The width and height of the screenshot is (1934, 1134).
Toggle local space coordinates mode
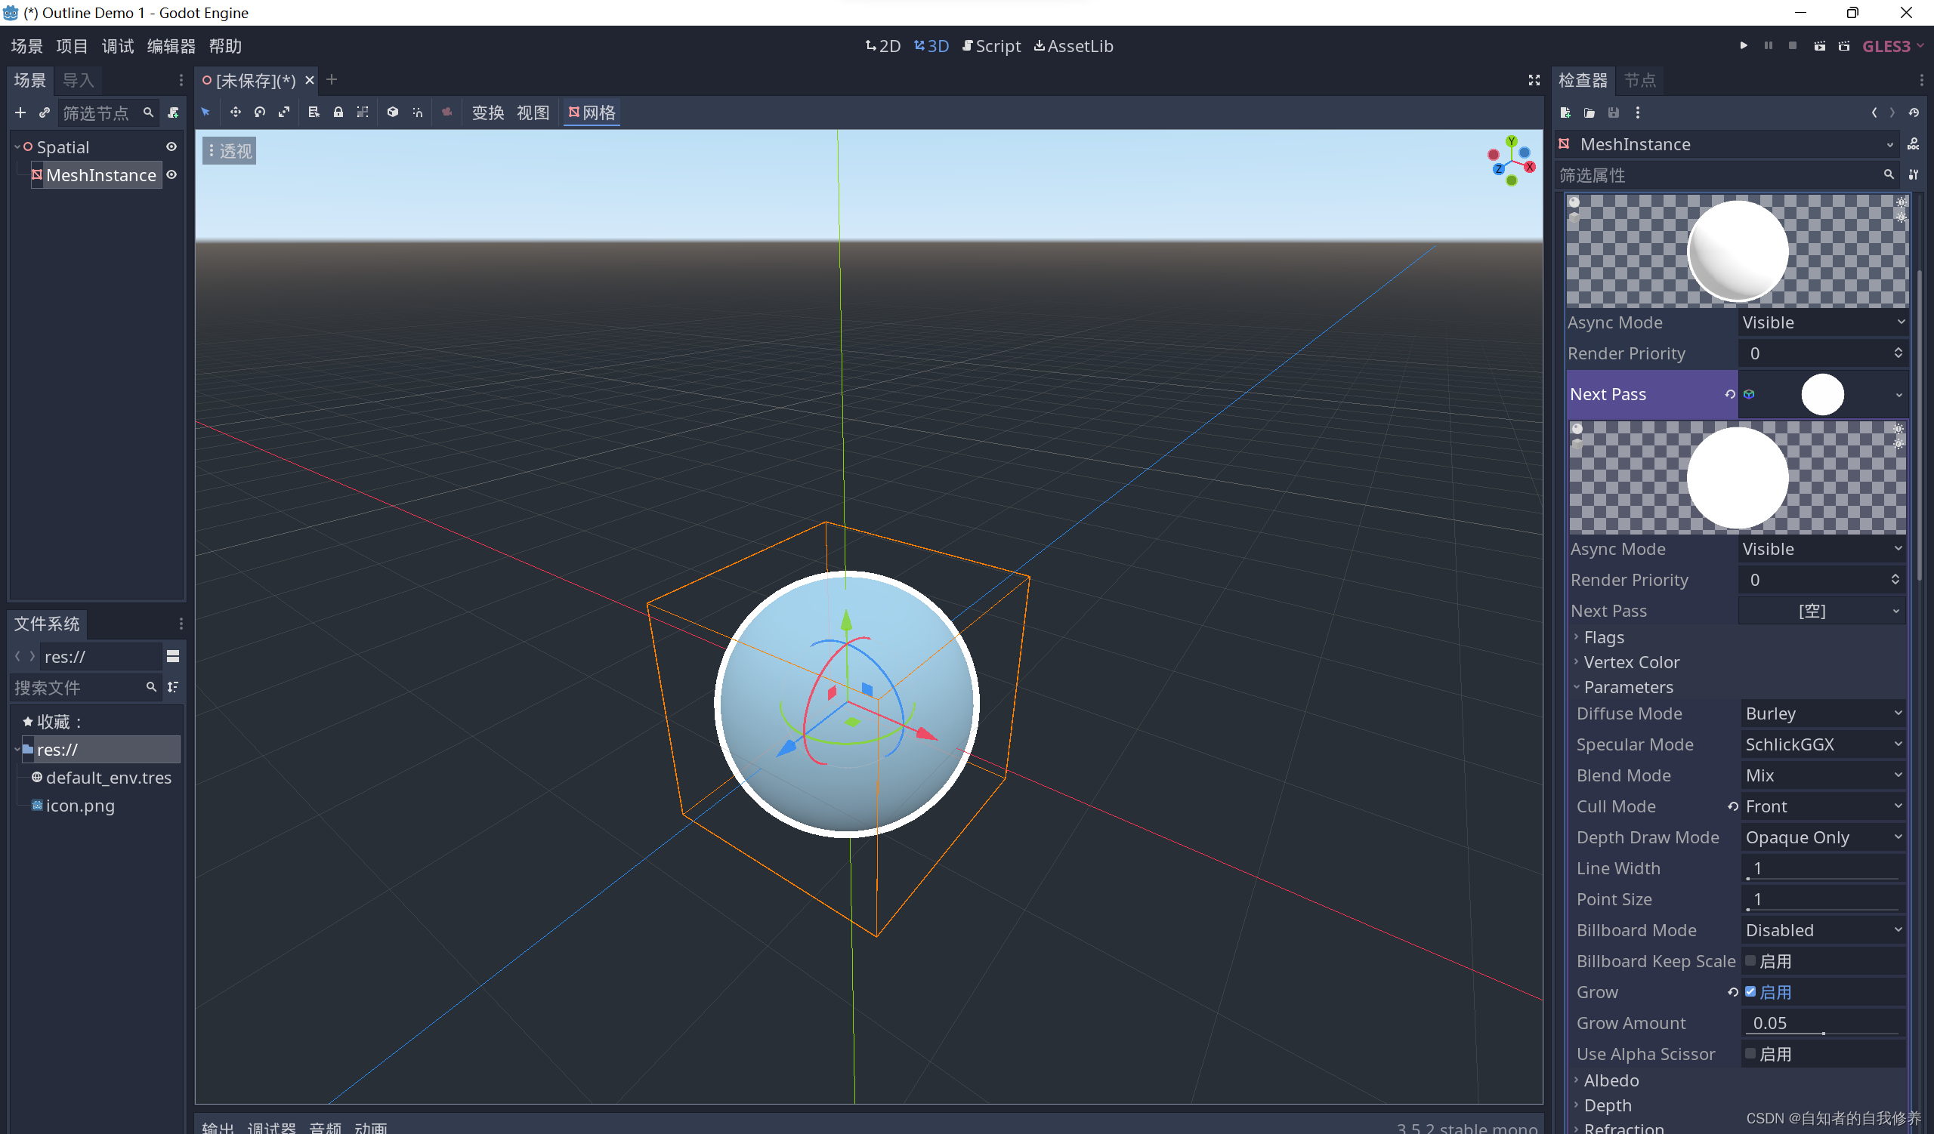(393, 112)
